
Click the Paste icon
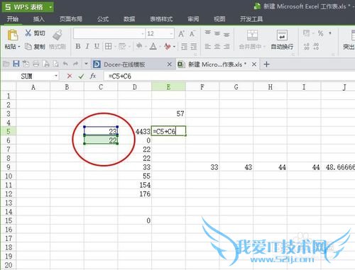13,35
